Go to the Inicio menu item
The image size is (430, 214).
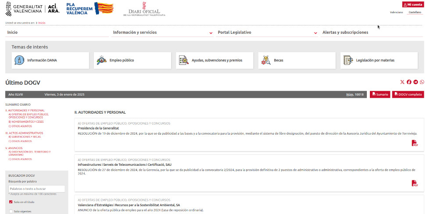click(x=13, y=32)
